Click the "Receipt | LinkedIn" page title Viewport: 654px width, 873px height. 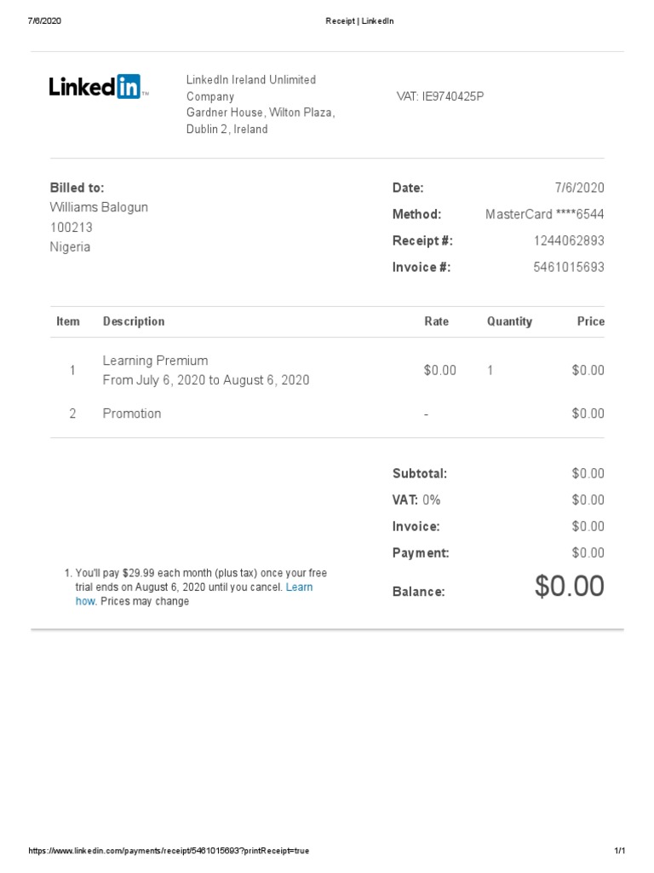coord(359,21)
